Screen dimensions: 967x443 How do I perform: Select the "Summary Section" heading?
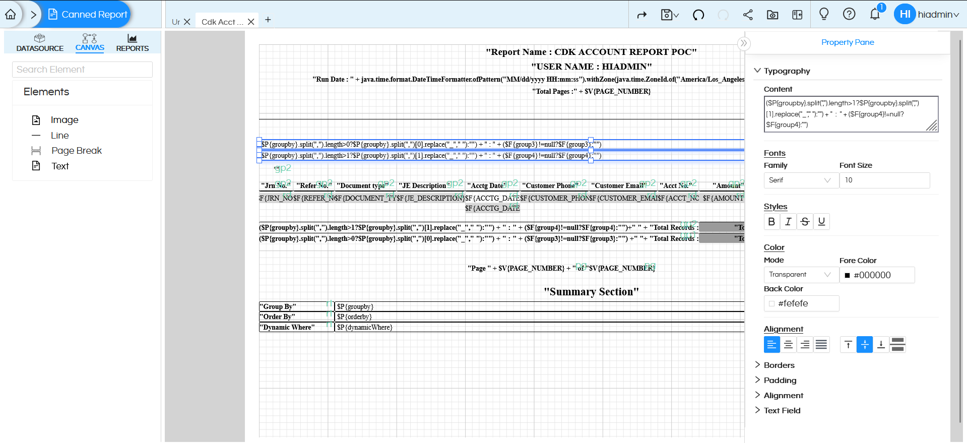click(x=591, y=292)
